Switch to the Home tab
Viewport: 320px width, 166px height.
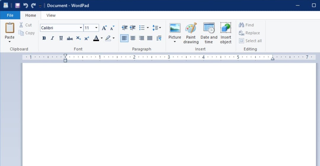[x=31, y=15]
